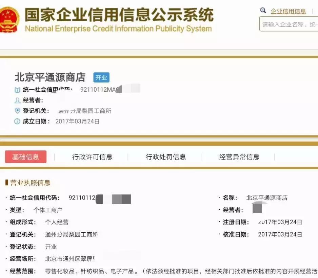Switch to the 行政许可信息 tab
The height and width of the screenshot is (278, 318).
coord(92,157)
